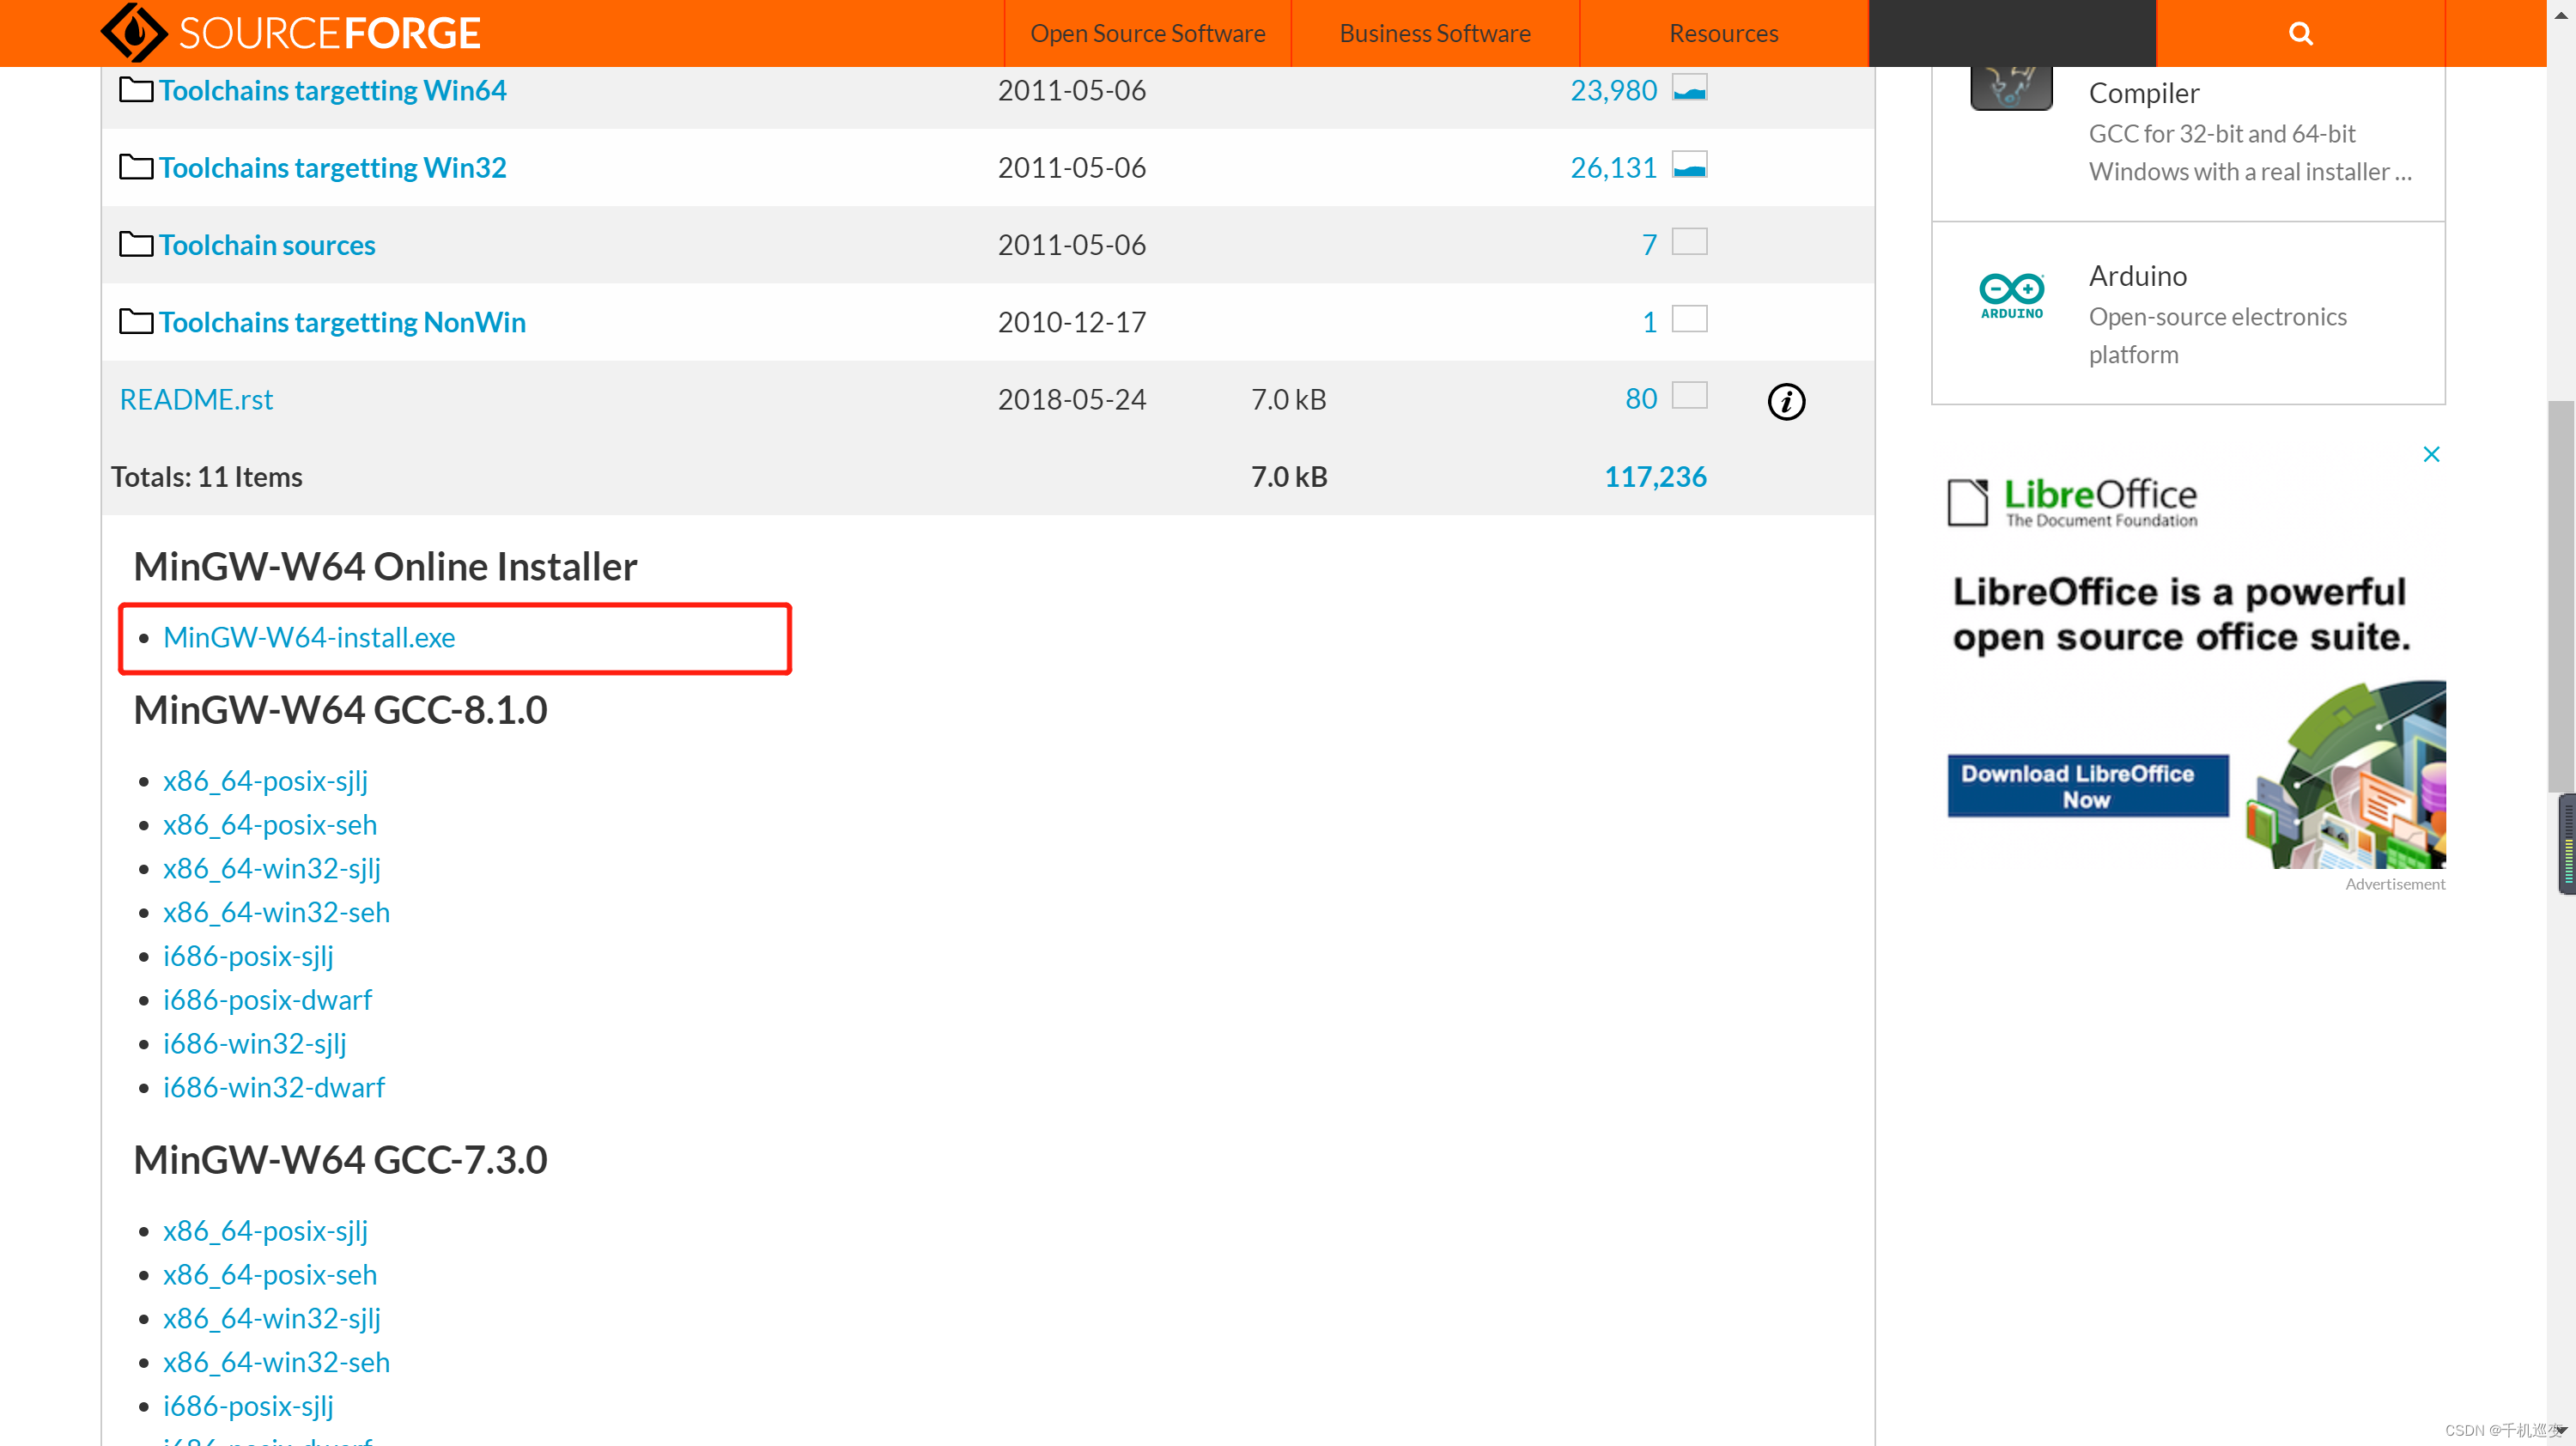Click the 80 downloads count for README.rst
Image resolution: width=2576 pixels, height=1446 pixels.
point(1641,399)
